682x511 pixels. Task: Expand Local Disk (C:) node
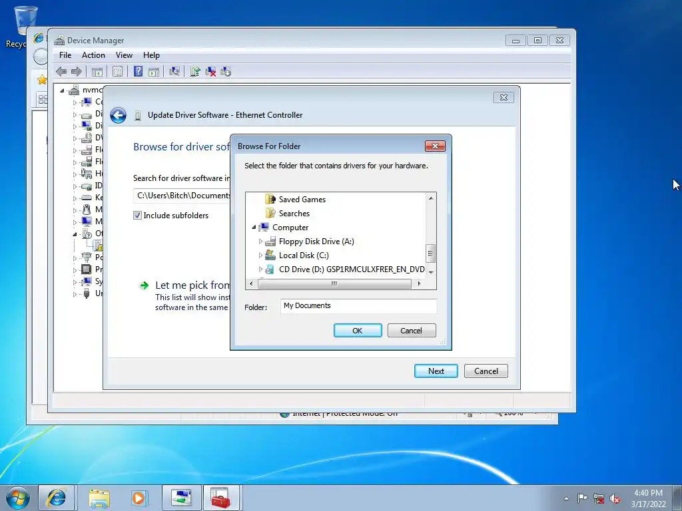pyautogui.click(x=260, y=255)
